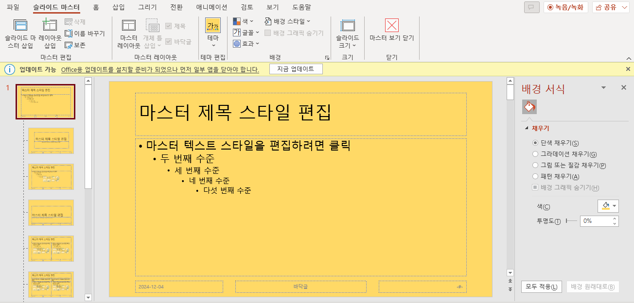Open the 도움말 tab
The height and width of the screenshot is (303, 634).
(302, 7)
